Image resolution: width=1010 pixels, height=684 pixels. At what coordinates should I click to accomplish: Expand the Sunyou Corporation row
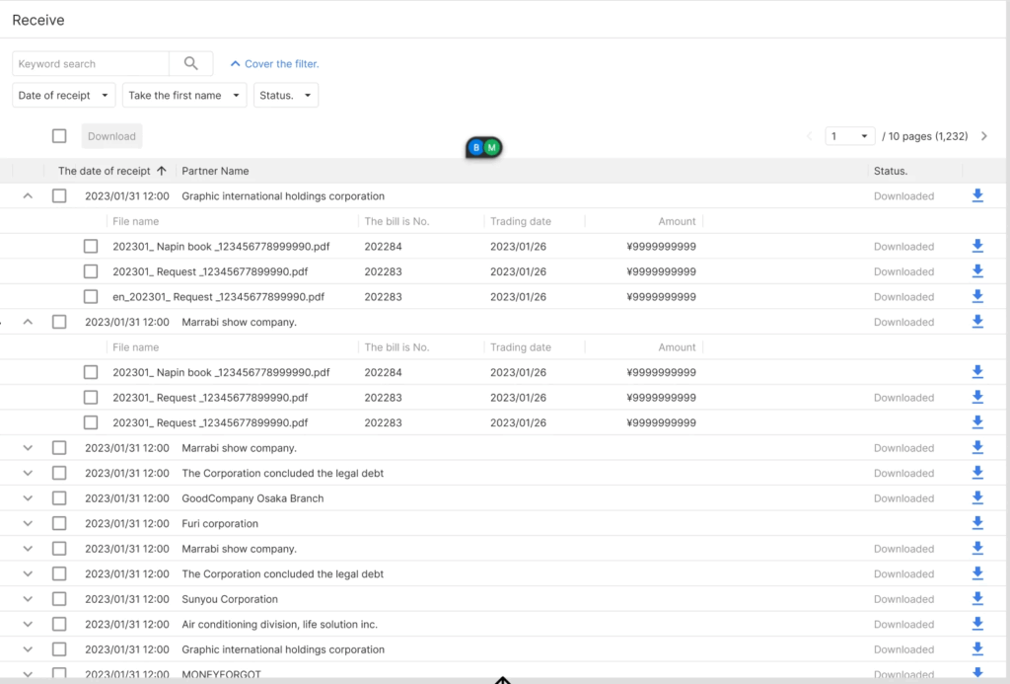click(x=28, y=599)
